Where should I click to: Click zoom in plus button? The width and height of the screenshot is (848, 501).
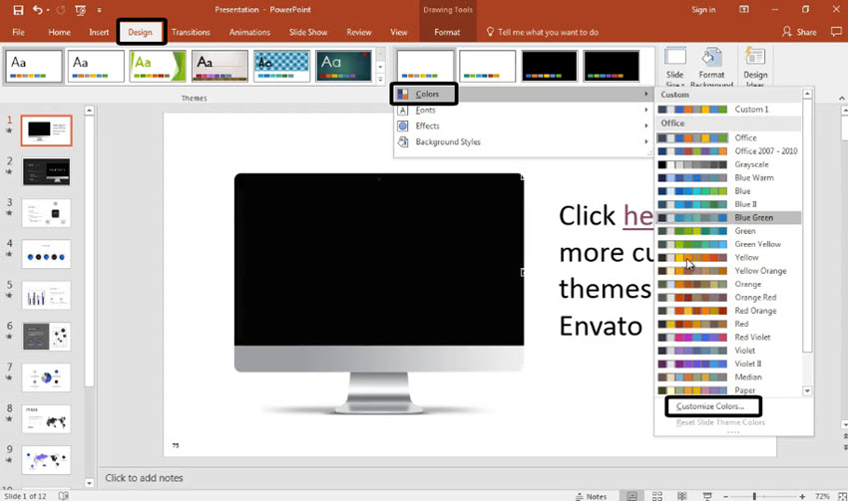(x=802, y=496)
